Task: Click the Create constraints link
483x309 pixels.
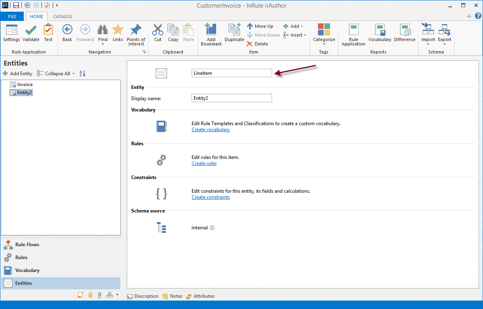Action: pyautogui.click(x=211, y=197)
